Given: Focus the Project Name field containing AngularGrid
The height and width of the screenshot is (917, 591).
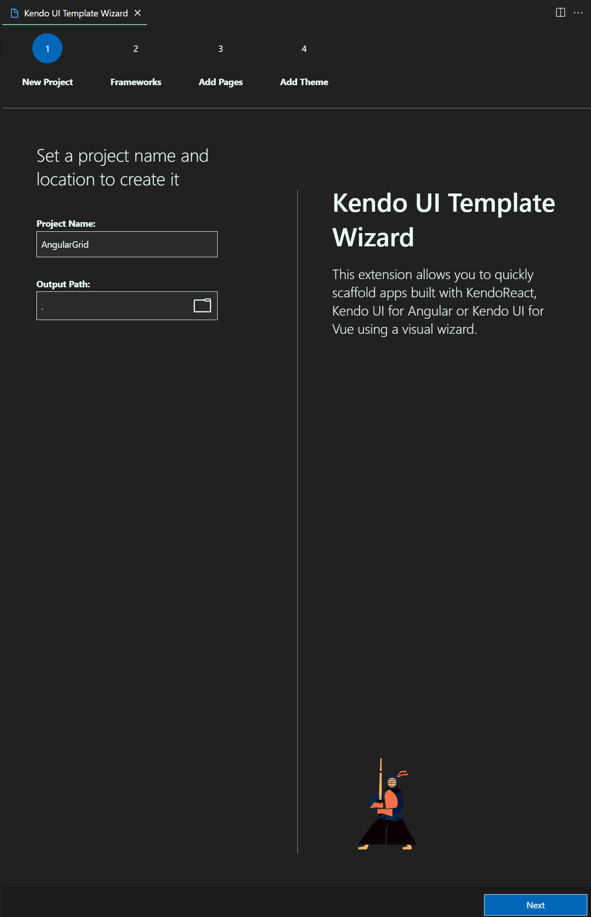Looking at the screenshot, I should [x=127, y=245].
